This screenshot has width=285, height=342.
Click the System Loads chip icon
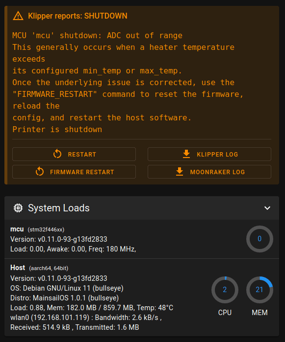(18, 208)
